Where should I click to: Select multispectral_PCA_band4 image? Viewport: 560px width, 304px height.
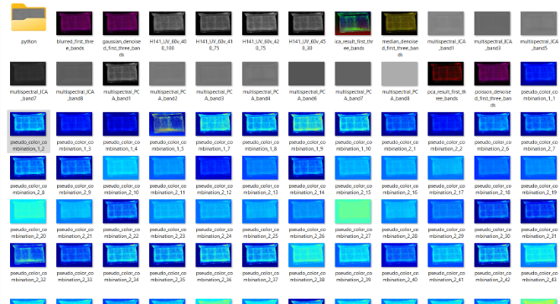point(260,74)
